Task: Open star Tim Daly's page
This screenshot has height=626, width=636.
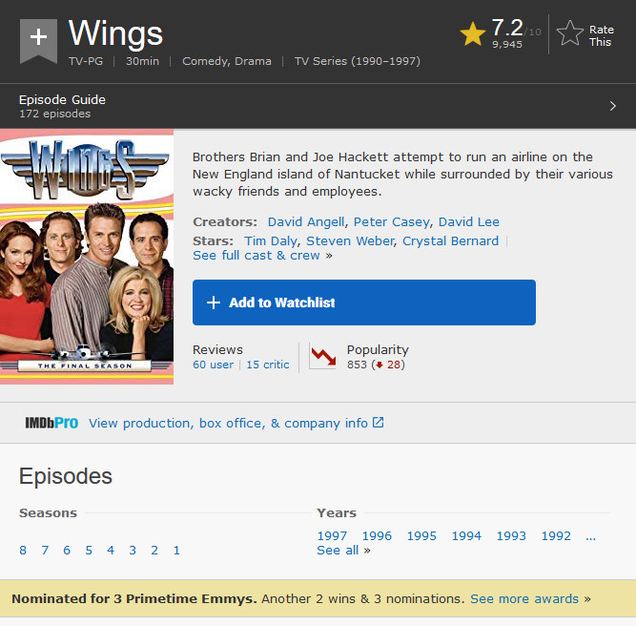Action: click(x=271, y=241)
